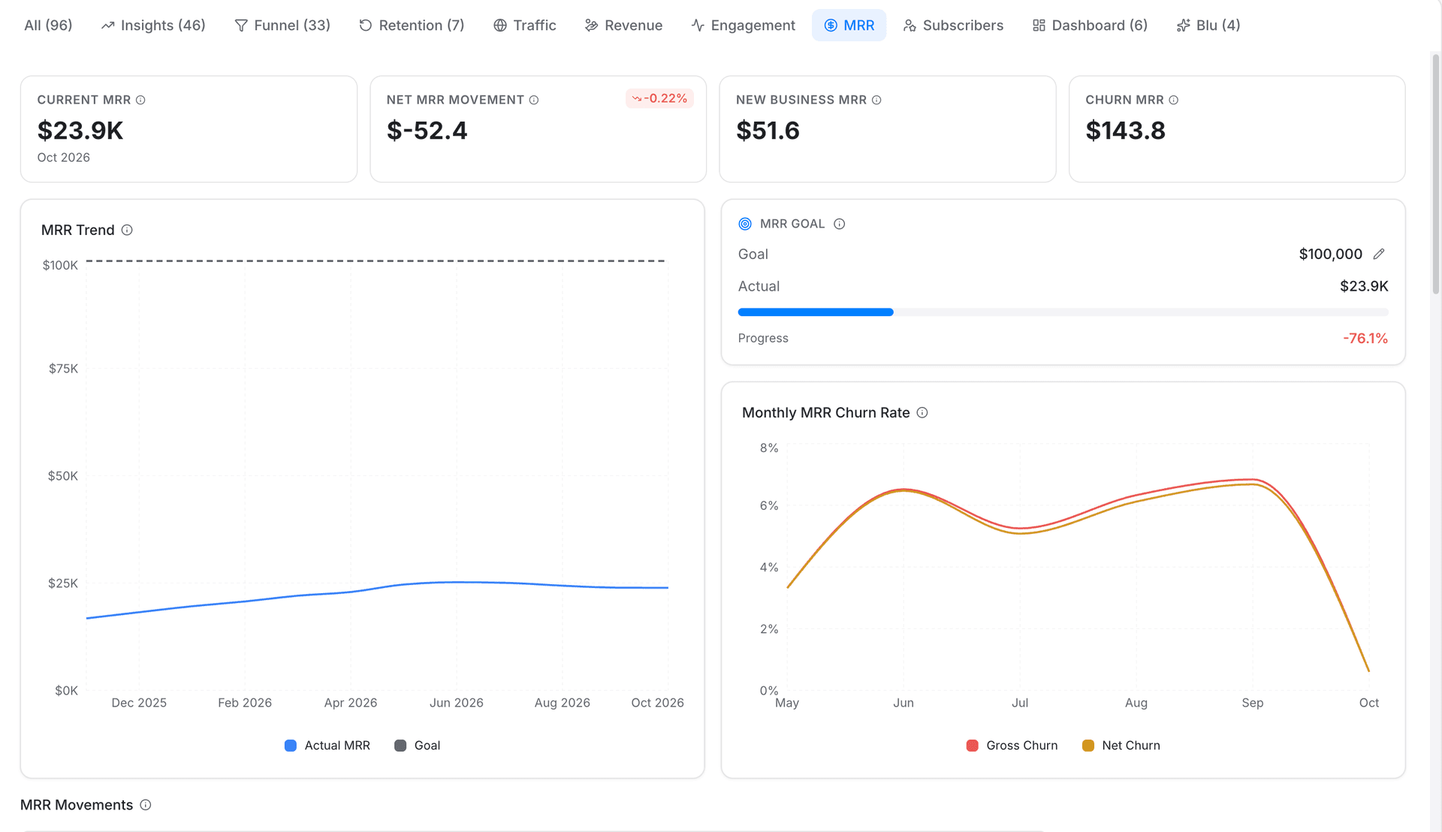
Task: Click the Subscribers person icon
Action: coord(910,26)
